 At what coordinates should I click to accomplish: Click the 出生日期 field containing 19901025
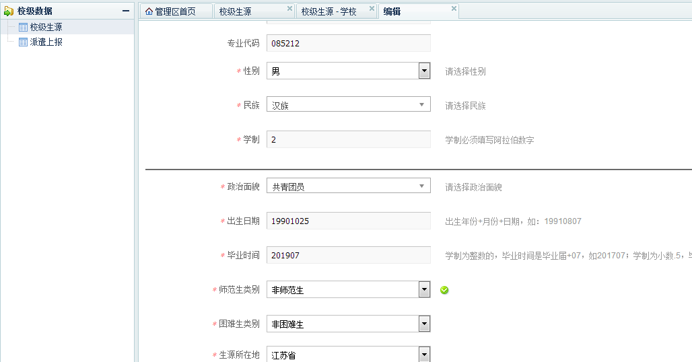349,221
